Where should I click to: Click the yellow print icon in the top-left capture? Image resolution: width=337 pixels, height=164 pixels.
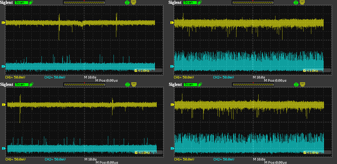coord(134,2)
